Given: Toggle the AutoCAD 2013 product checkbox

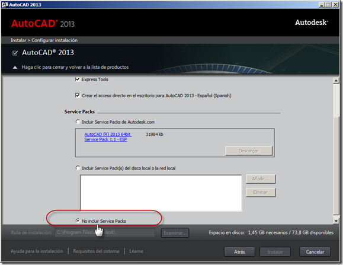Looking at the screenshot, I should (x=15, y=53).
